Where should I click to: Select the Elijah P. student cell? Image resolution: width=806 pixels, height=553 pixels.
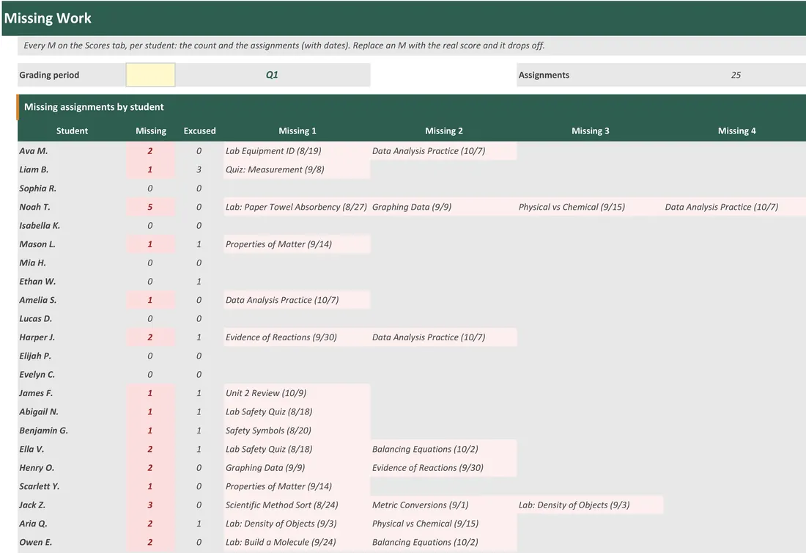[72, 356]
